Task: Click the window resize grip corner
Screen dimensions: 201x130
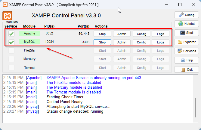Action: coord(199,128)
